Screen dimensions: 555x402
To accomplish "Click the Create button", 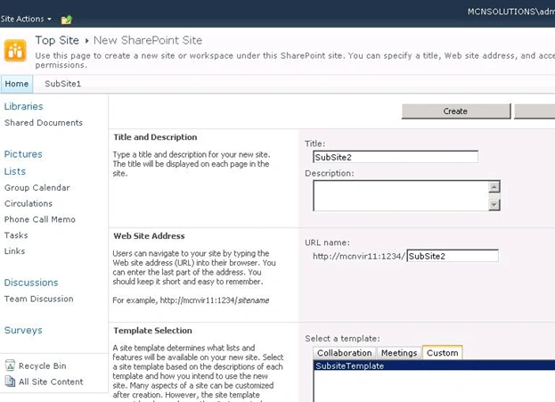I will (456, 111).
